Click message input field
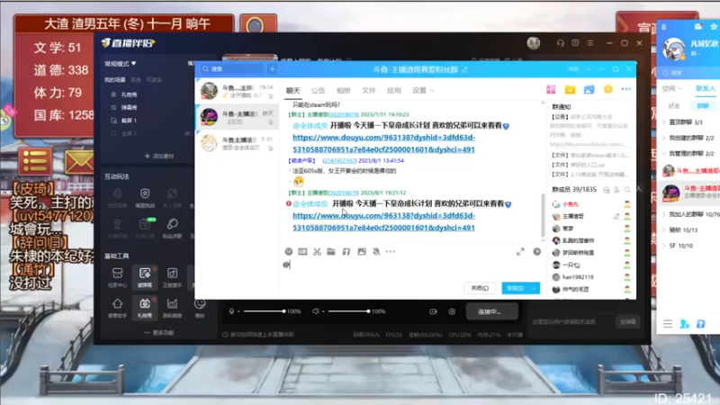 click(412, 268)
